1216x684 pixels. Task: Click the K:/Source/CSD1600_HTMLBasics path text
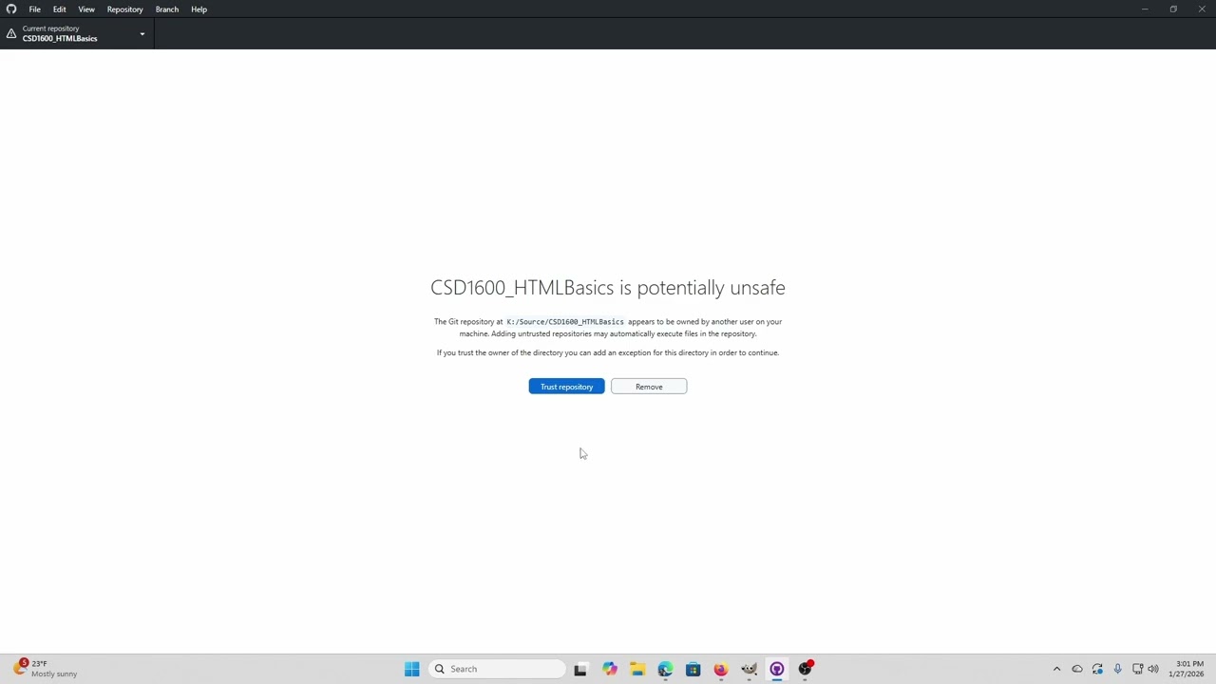pos(565,322)
